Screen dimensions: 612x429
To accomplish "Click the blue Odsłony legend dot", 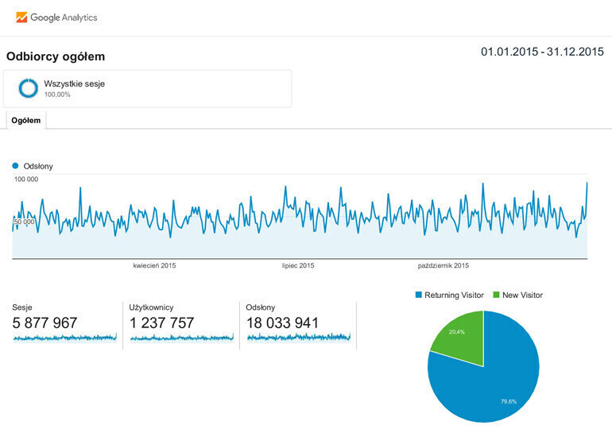I will point(15,166).
